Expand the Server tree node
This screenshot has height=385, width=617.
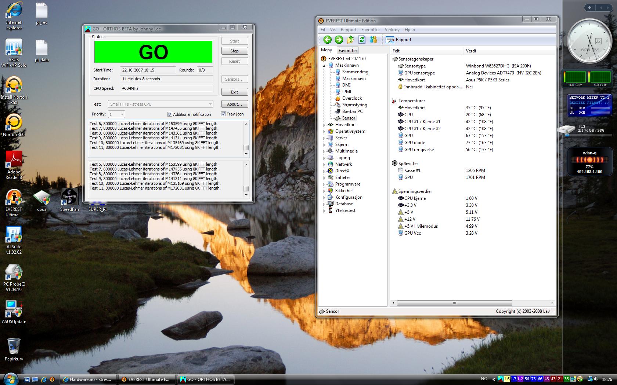point(324,138)
